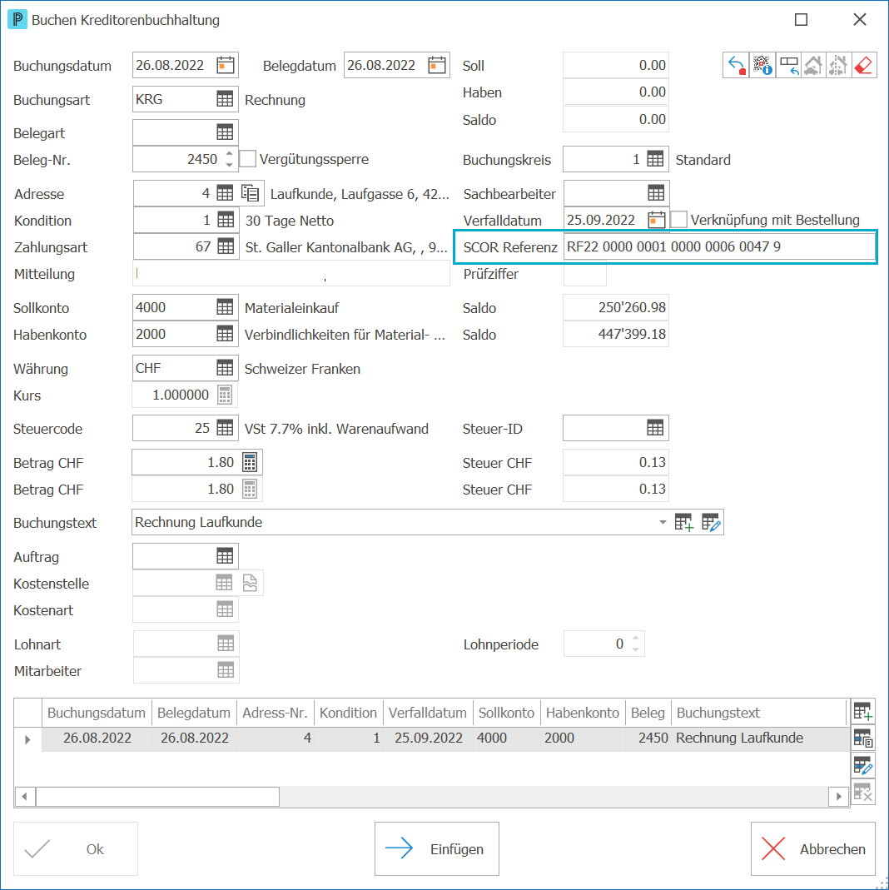
Task: Add a new row to the booking grid
Action: 862,712
